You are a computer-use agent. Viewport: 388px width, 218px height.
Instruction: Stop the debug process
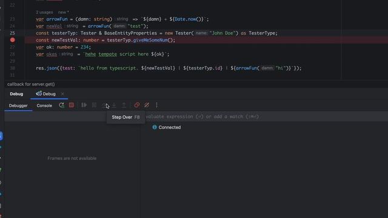tap(72, 105)
